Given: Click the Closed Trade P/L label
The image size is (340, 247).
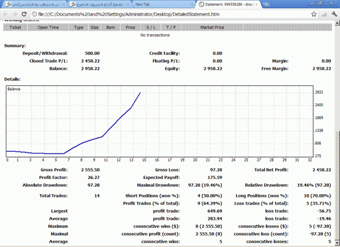Looking at the screenshot, I should [x=48, y=61].
